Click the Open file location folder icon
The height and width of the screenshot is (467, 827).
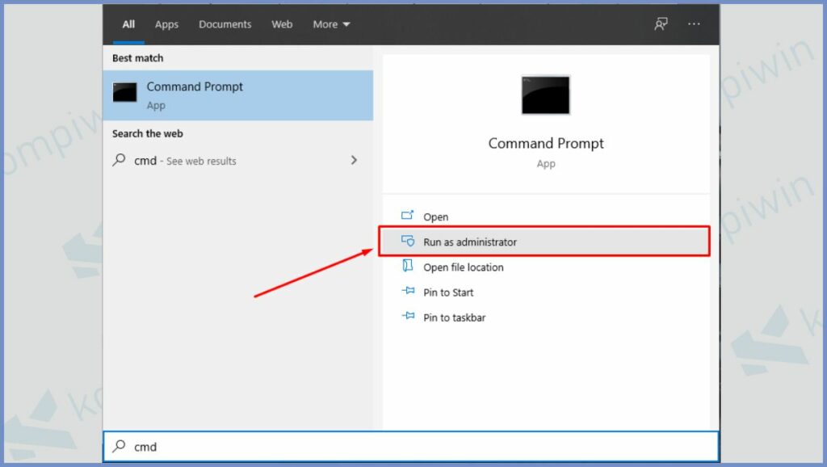pos(408,267)
